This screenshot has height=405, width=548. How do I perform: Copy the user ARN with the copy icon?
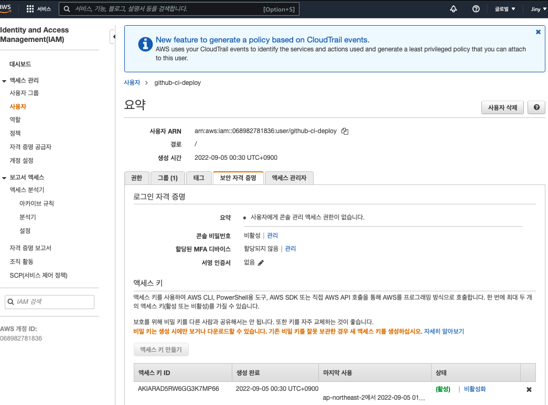(345, 132)
